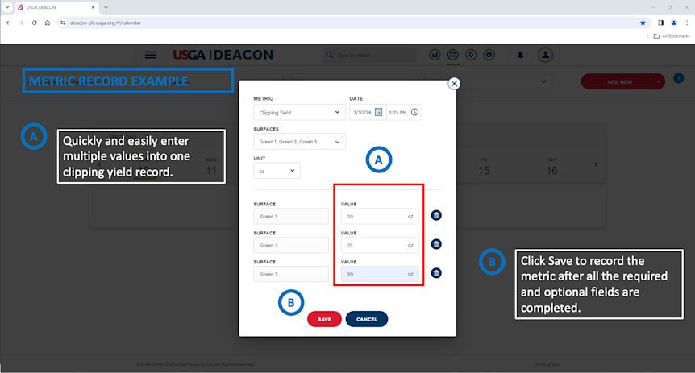Close the metric record dialog
Image resolution: width=695 pixels, height=373 pixels.
(454, 83)
